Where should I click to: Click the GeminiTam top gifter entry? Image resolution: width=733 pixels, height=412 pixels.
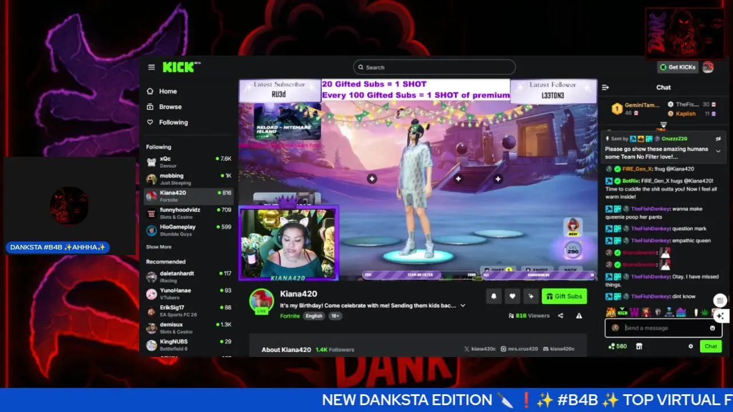(635, 109)
